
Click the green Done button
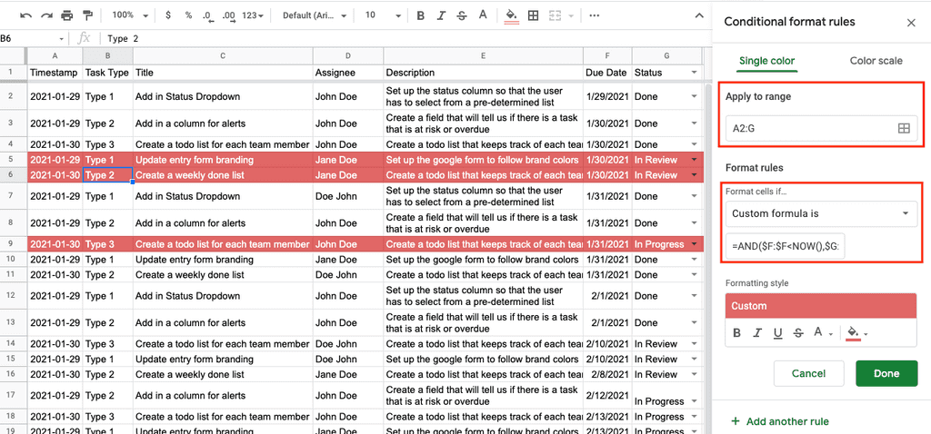click(886, 373)
